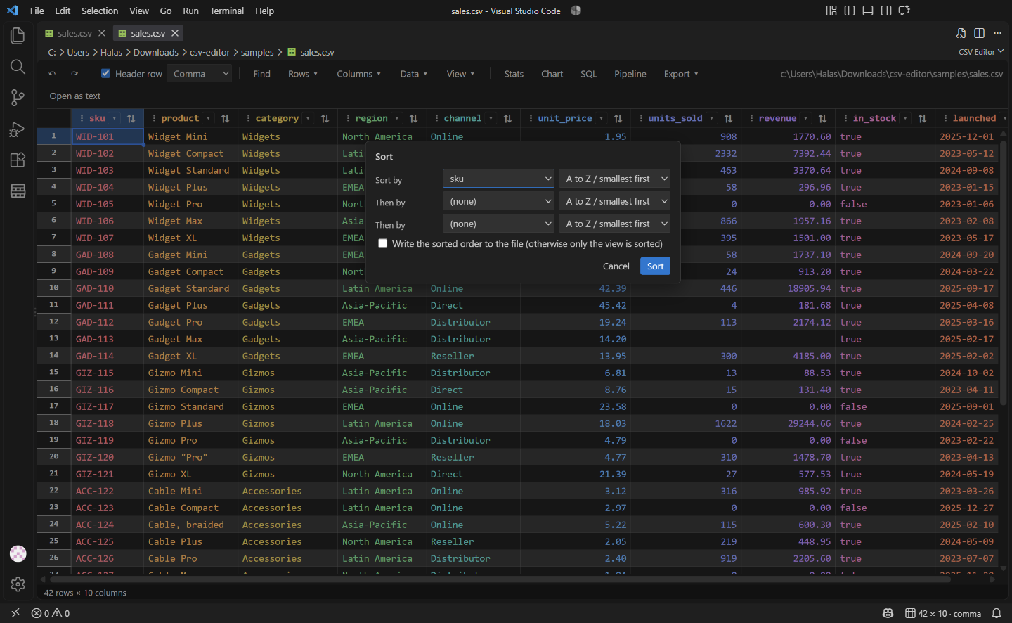The width and height of the screenshot is (1012, 623).
Task: Open the Terminal menu
Action: (227, 11)
